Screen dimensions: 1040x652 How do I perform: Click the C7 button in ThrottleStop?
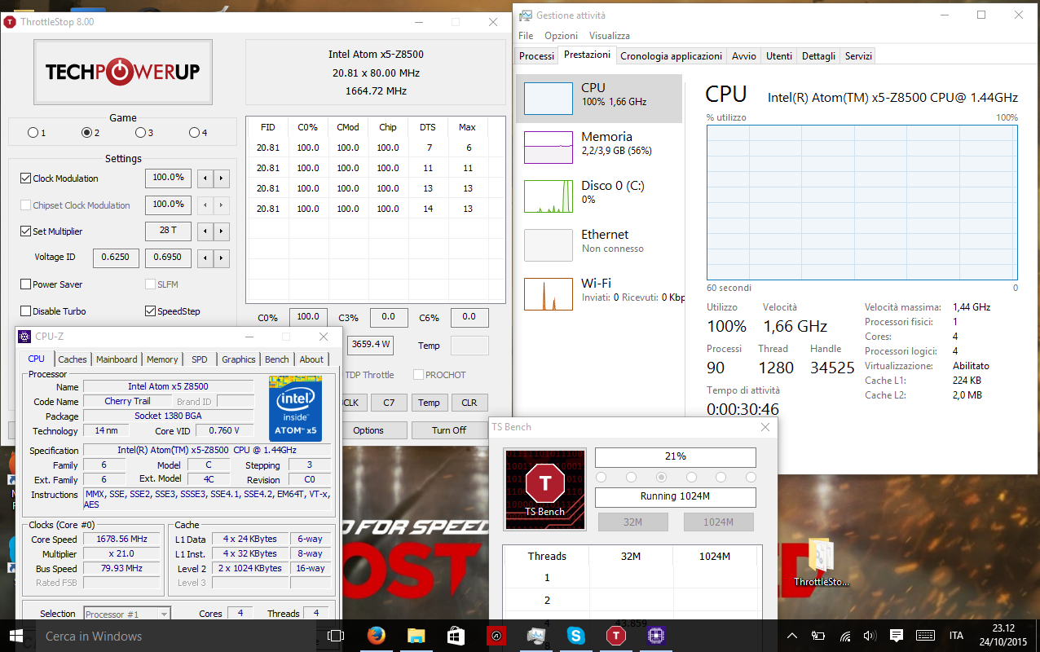tap(389, 403)
